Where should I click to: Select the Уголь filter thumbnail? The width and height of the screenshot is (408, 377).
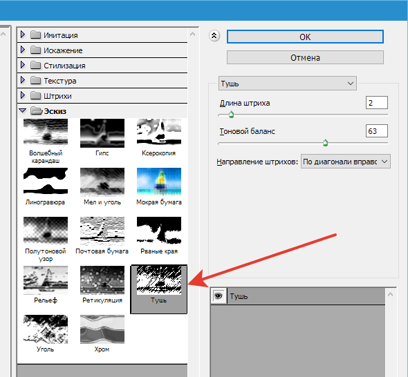[x=46, y=329]
